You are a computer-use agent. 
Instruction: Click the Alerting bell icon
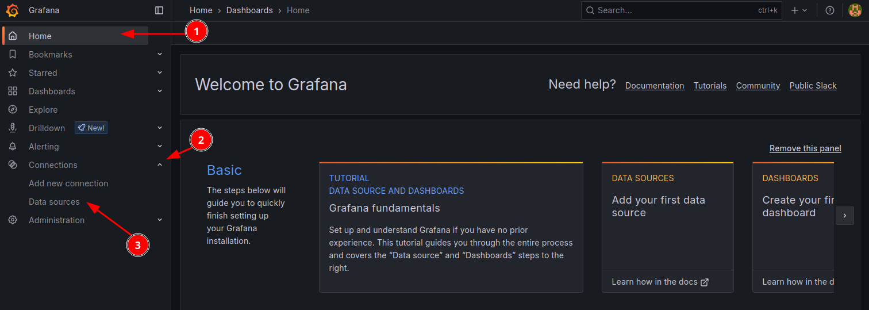(13, 147)
